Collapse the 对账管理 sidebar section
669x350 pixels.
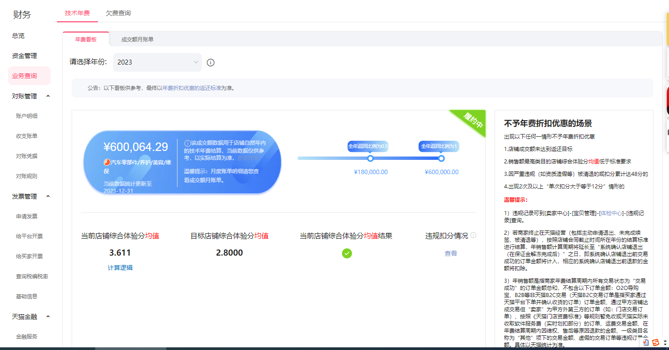(x=48, y=96)
